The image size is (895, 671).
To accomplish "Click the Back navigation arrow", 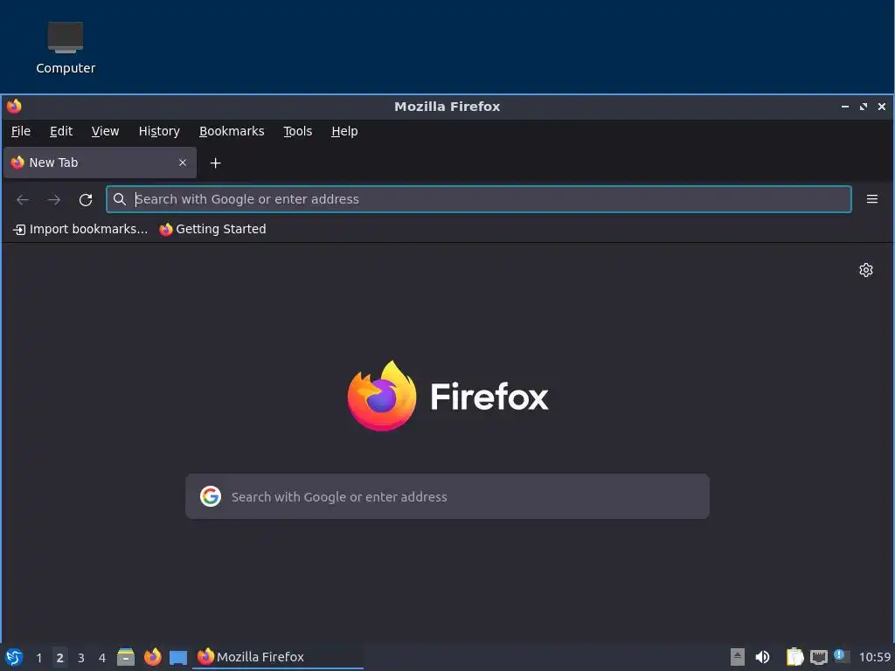I will (x=23, y=200).
